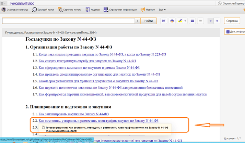Click heading 2. Планирование и подготовка

(x=68, y=107)
